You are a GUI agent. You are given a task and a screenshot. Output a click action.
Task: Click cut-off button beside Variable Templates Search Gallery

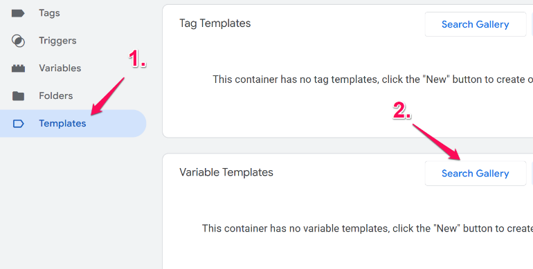point(532,174)
